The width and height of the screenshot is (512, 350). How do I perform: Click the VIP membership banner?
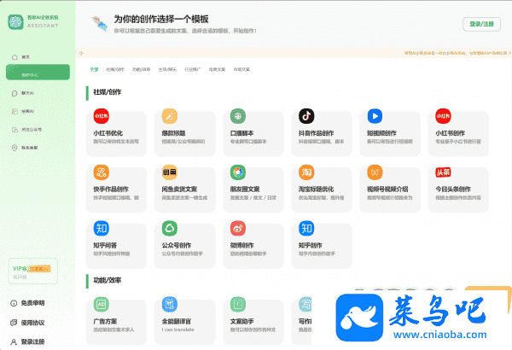point(32,270)
